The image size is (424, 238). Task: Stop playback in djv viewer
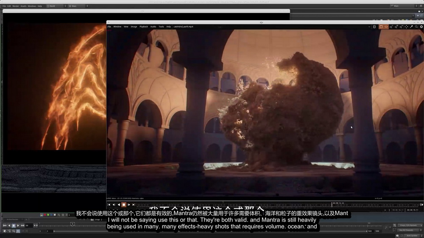(124, 205)
